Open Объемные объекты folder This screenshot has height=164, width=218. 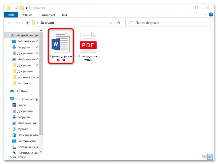pos(25,135)
